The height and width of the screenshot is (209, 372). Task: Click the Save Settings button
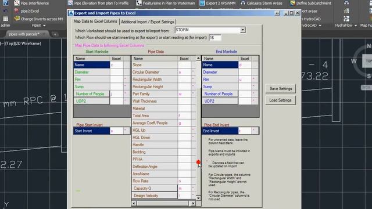coord(280,89)
